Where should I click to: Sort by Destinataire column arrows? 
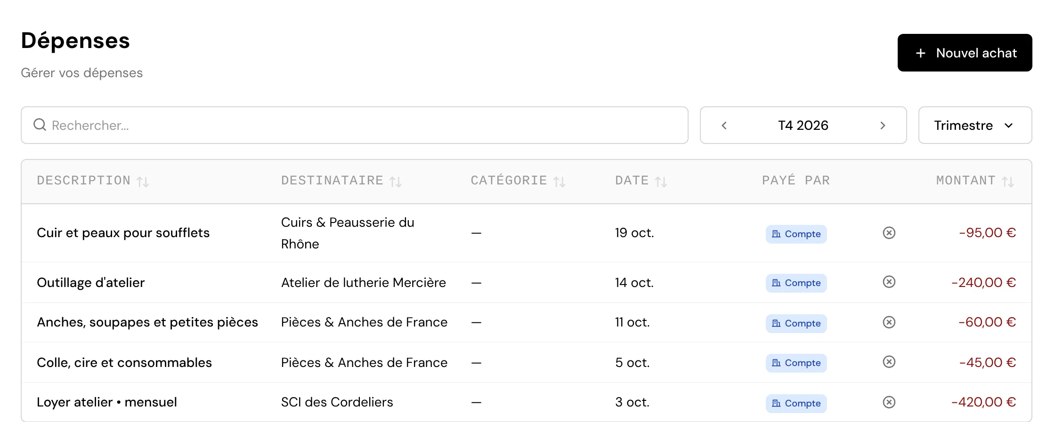click(x=396, y=182)
